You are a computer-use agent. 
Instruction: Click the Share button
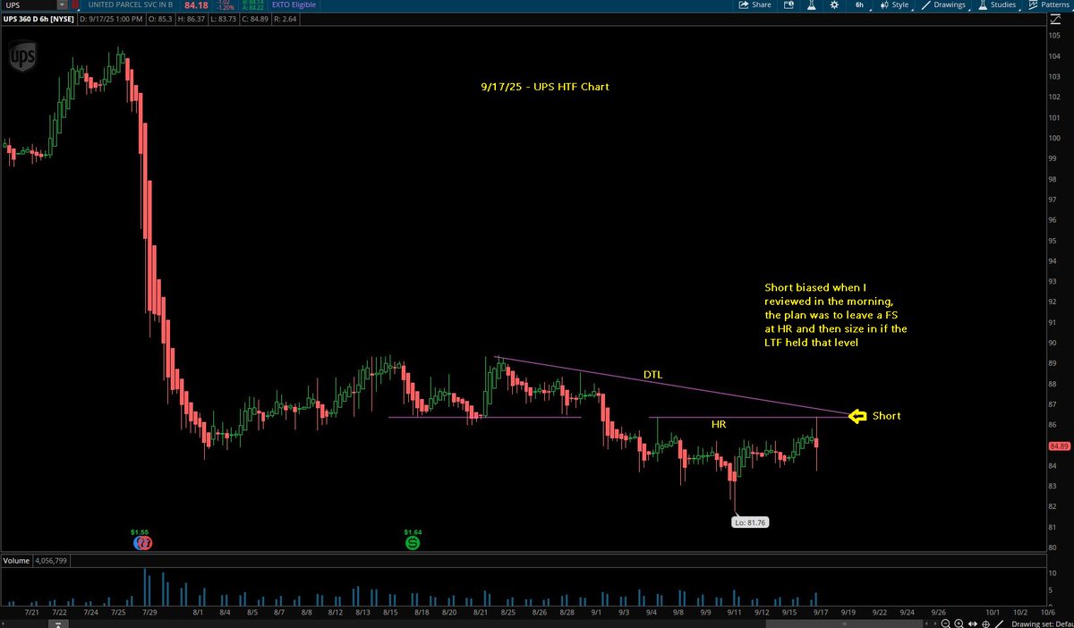point(754,4)
